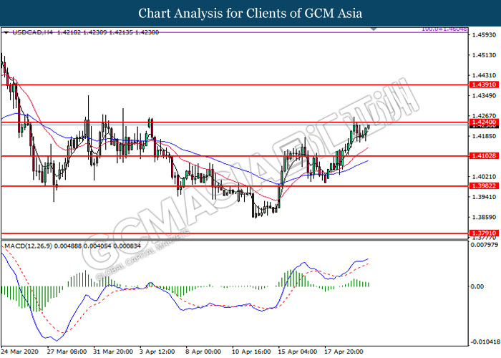Click the 17 Apr 20:00 time label
The width and height of the screenshot is (501, 358).
pos(344,352)
